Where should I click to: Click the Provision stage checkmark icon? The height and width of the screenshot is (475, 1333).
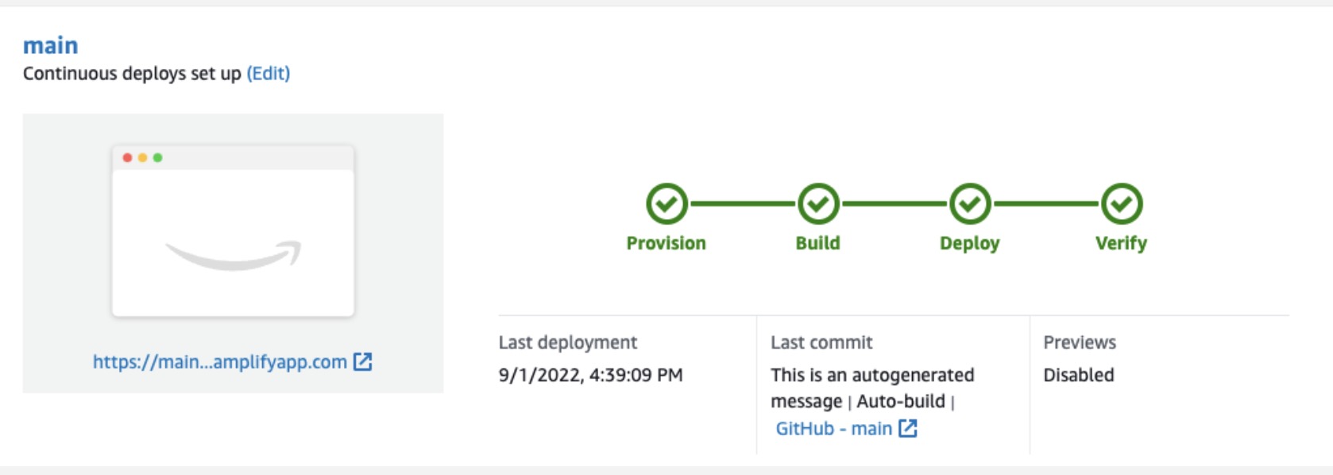(666, 204)
